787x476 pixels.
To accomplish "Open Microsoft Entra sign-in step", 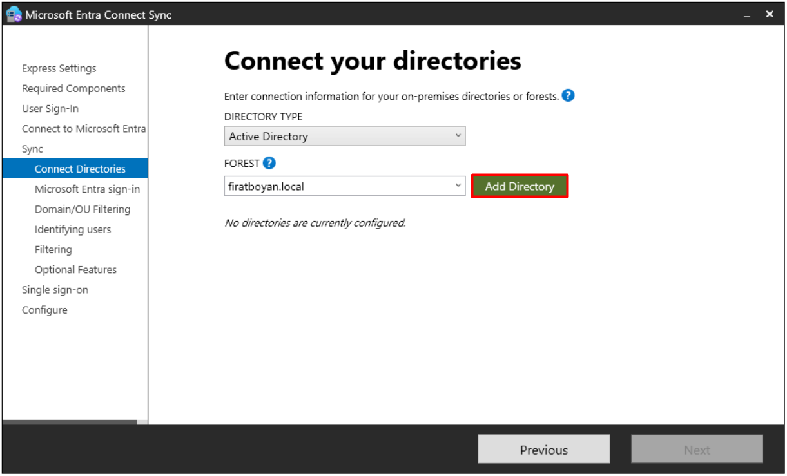I will click(87, 189).
